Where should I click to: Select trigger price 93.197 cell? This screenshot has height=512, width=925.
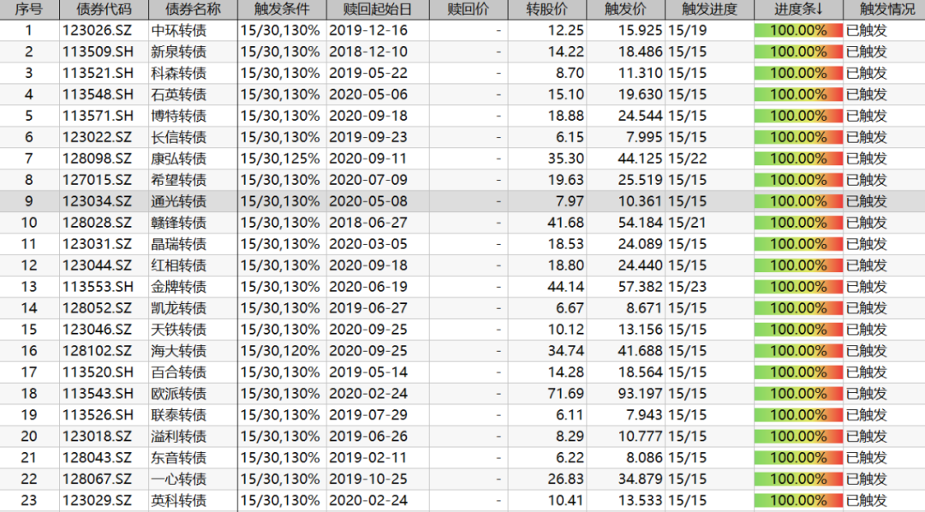point(633,394)
